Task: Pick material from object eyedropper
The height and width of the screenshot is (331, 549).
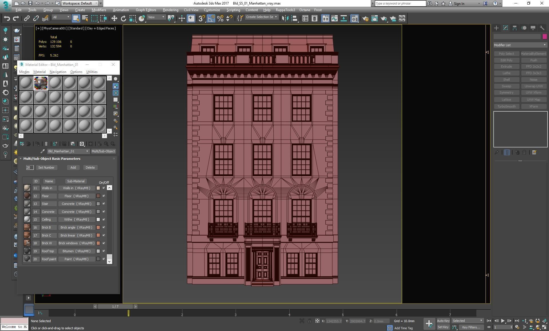Action: (43, 151)
